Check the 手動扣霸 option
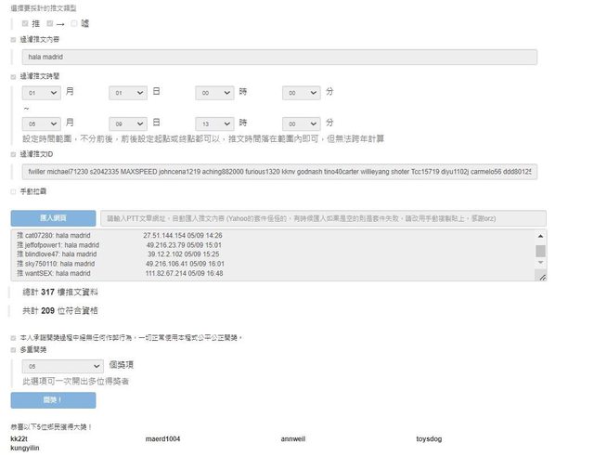 13,192
